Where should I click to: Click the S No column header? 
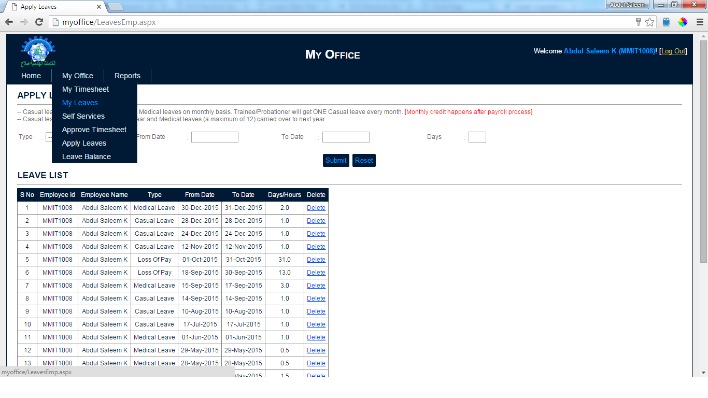(27, 195)
